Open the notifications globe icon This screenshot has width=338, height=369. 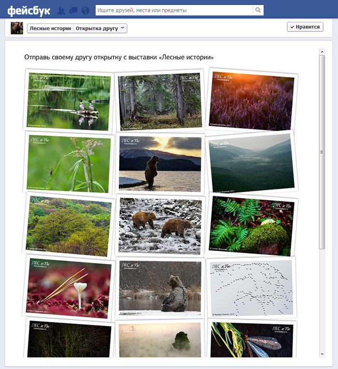85,10
